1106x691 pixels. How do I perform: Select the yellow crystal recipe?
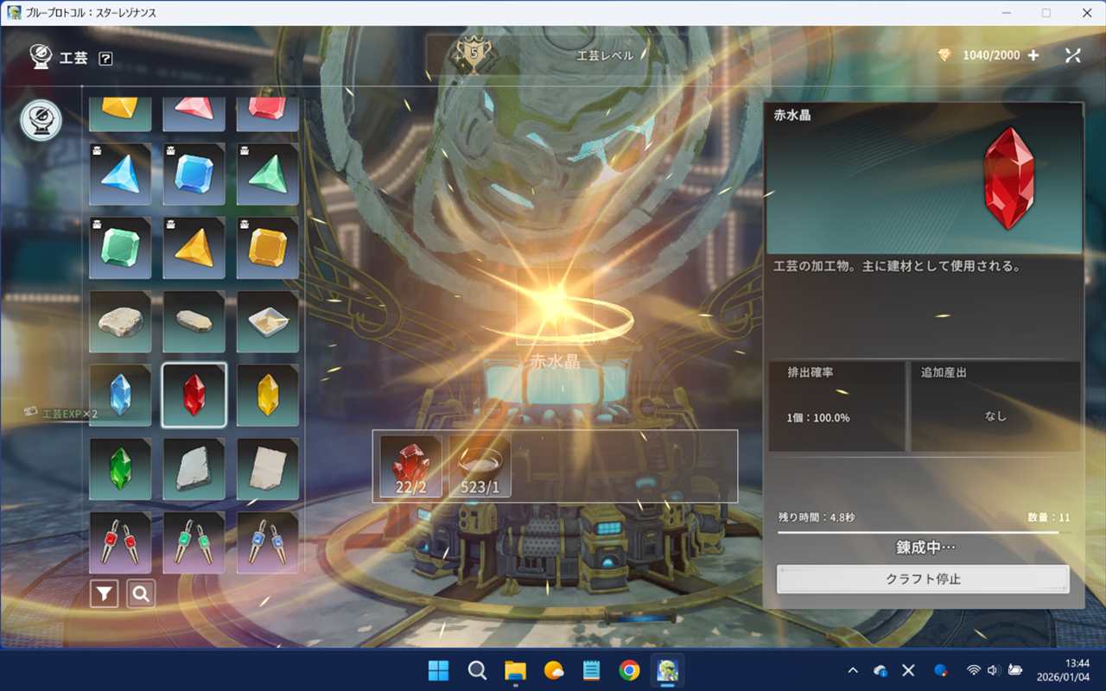268,396
